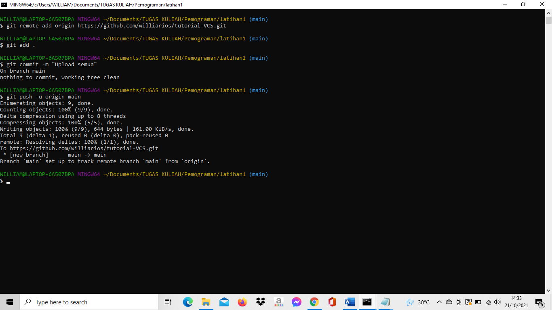Open Task View on the taskbar

pyautogui.click(x=168, y=302)
